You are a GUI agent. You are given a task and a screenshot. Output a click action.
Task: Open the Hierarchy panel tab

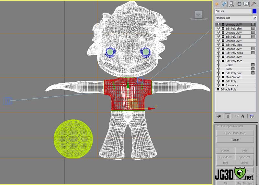coord(231,4)
